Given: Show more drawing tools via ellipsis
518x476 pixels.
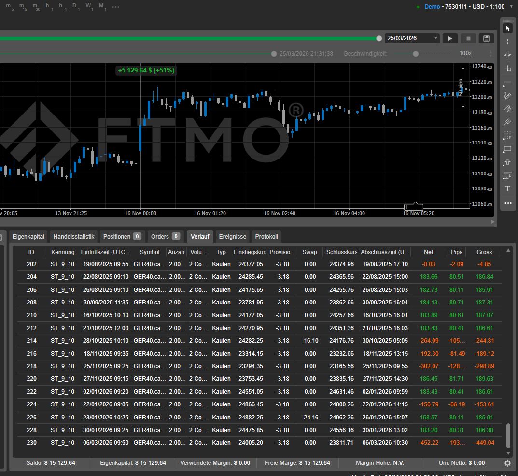Looking at the screenshot, I should click(507, 203).
